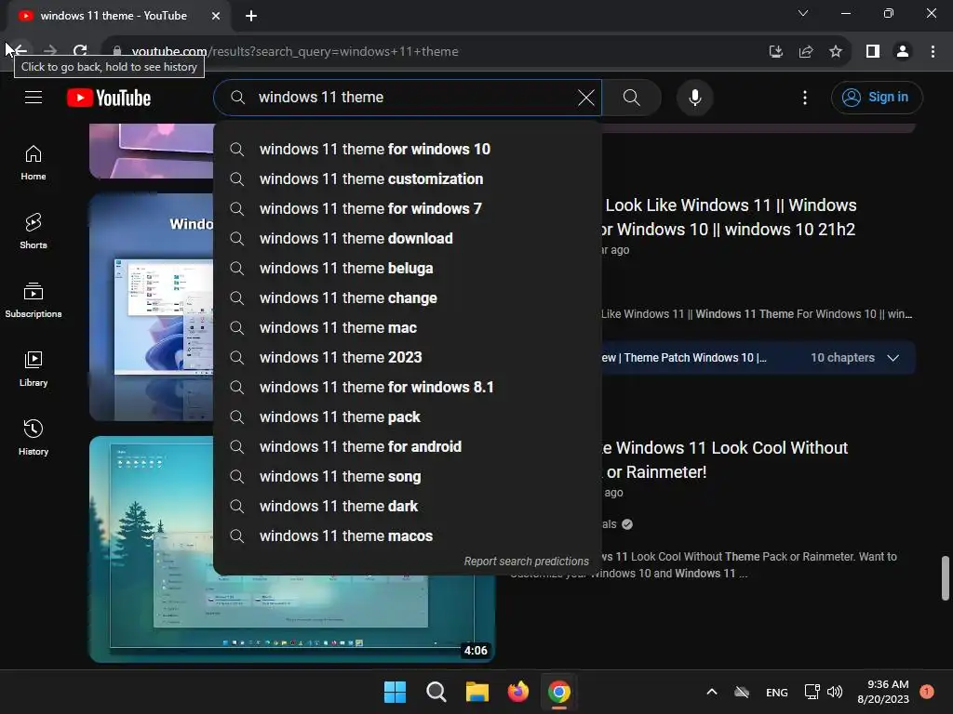This screenshot has width=953, height=714.
Task: Click the Chrome share page icon
Action: pyautogui.click(x=806, y=51)
